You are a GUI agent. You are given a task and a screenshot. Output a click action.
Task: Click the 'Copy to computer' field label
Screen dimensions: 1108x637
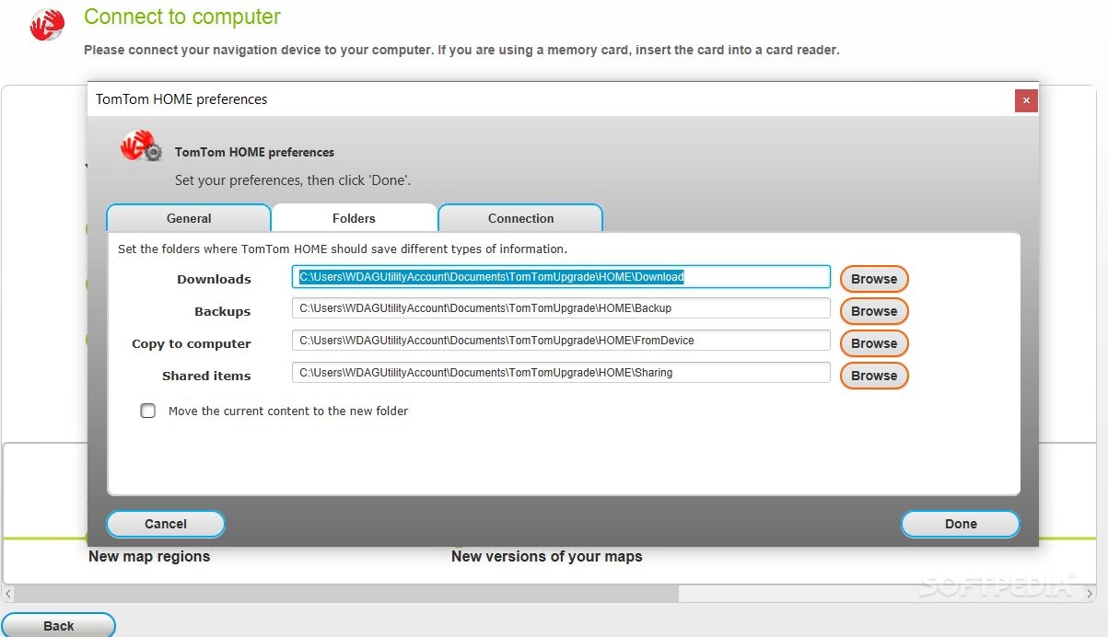[x=192, y=343]
